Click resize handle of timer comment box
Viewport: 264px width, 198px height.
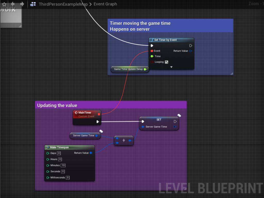[x=232, y=73]
